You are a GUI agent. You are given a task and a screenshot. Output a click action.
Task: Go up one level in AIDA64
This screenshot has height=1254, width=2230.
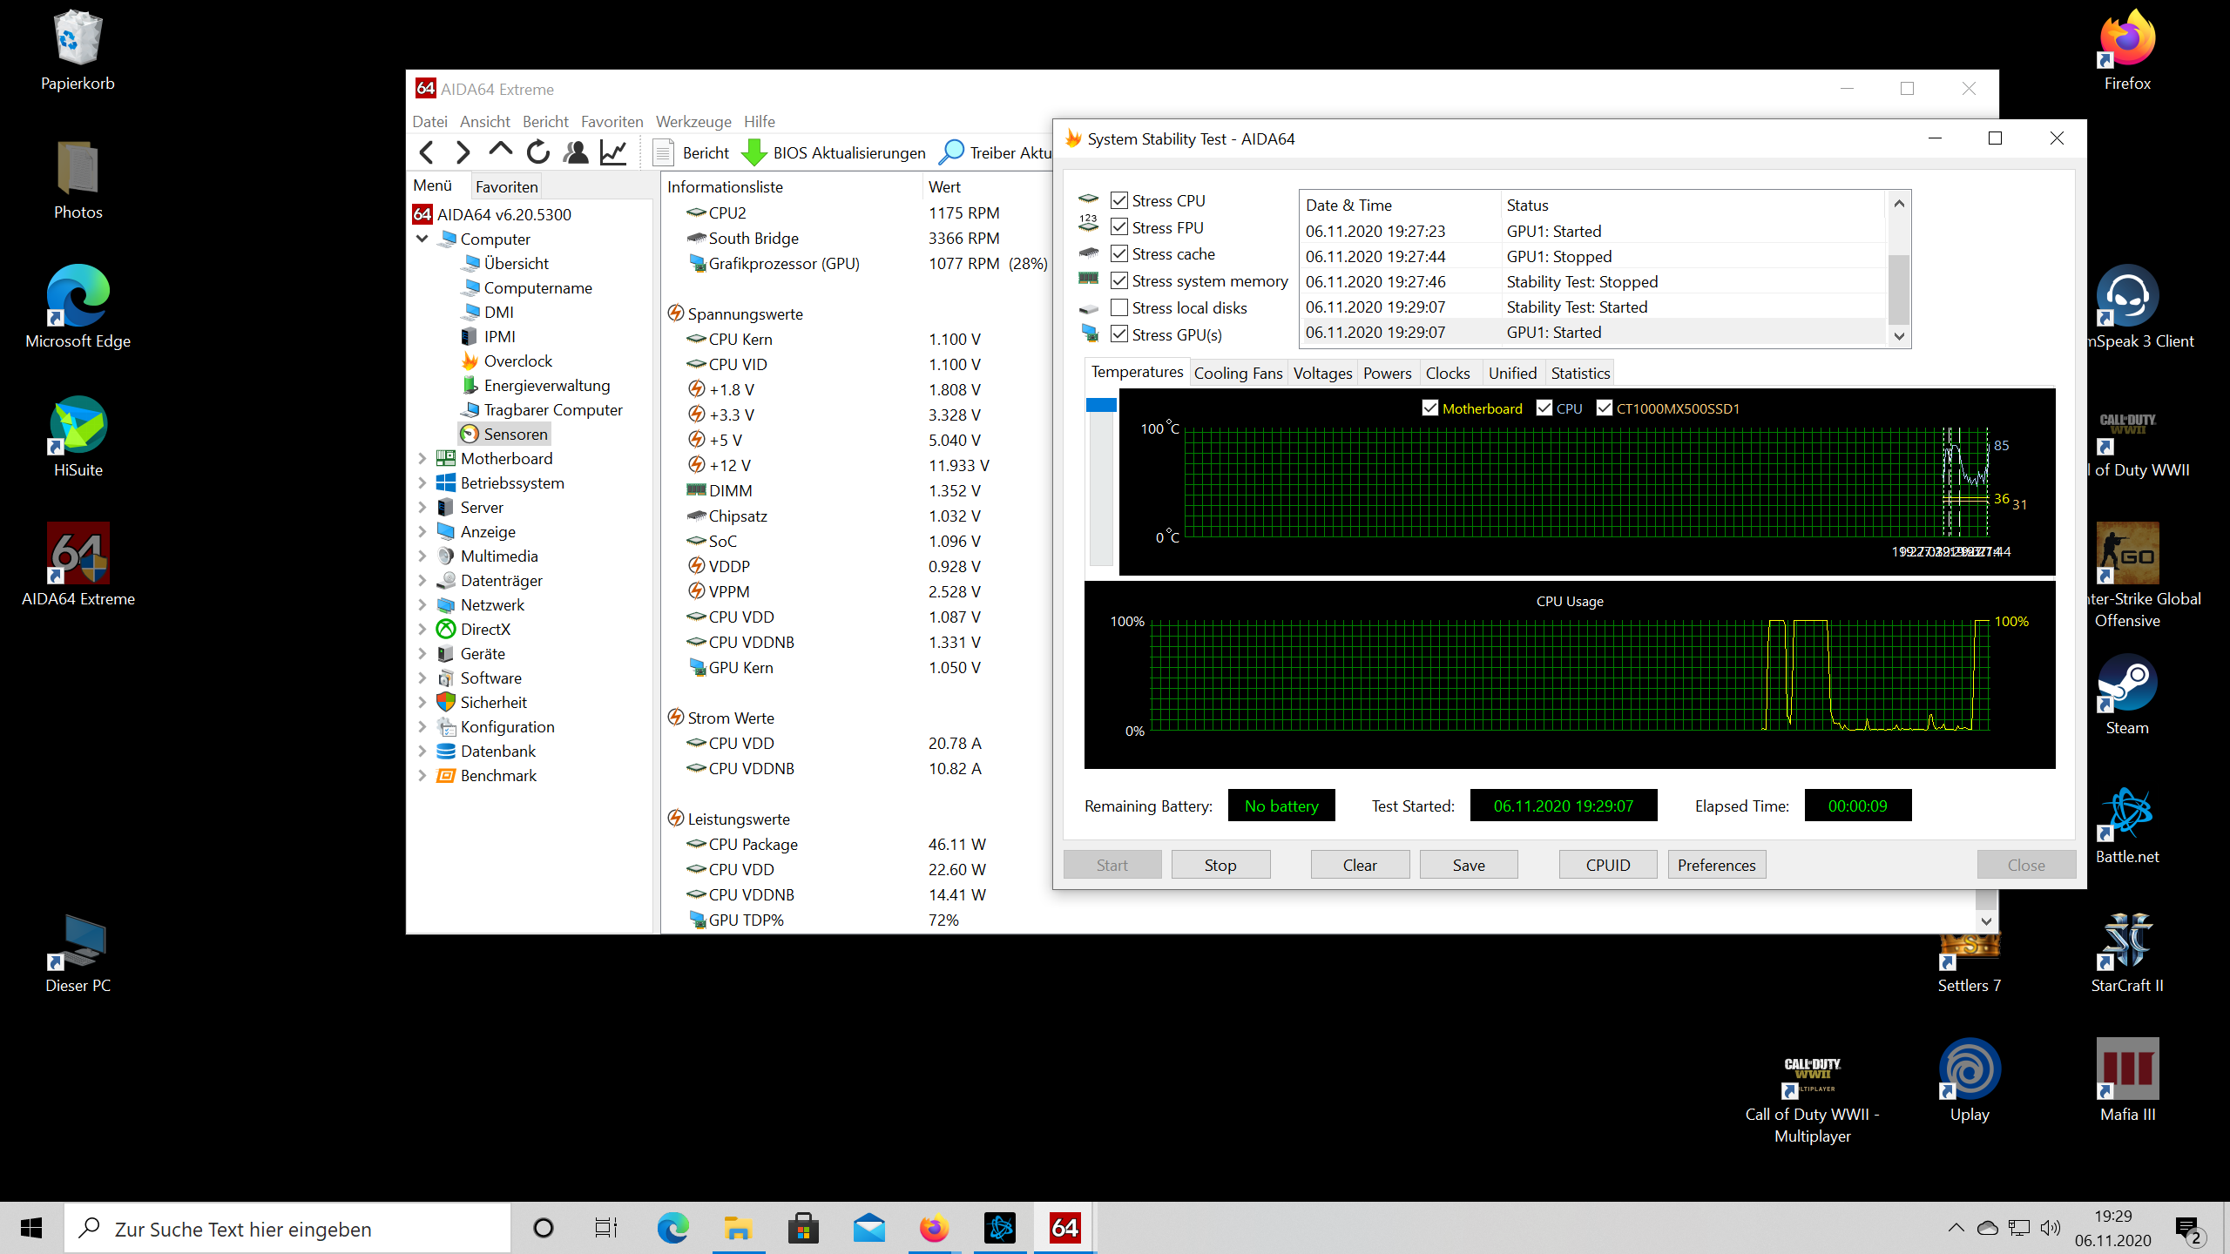[500, 151]
